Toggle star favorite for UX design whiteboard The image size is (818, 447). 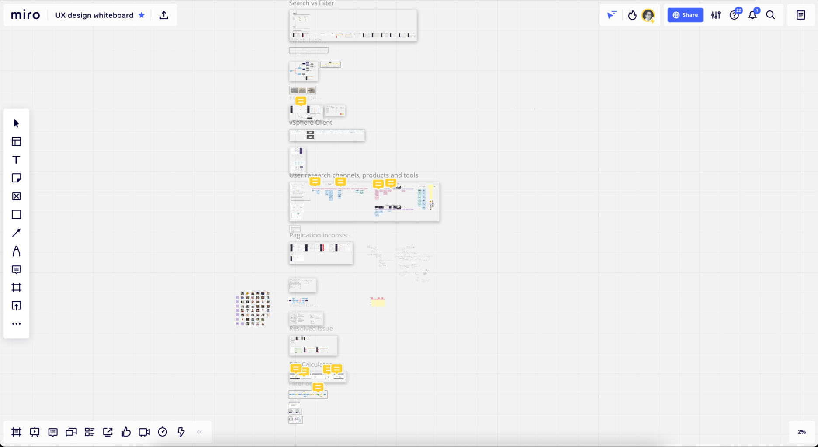point(142,15)
